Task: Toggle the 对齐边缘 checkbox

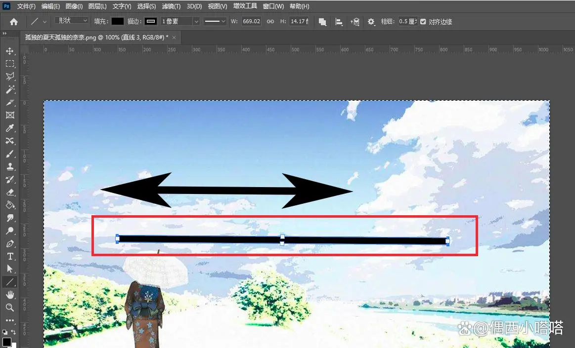Action: coord(423,22)
